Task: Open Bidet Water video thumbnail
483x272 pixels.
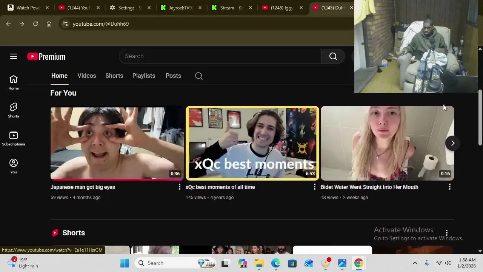Action: click(388, 143)
